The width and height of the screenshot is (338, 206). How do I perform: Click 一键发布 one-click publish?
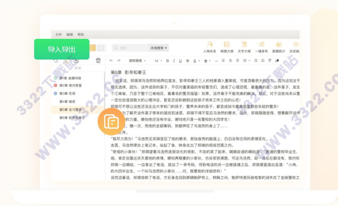[261, 47]
